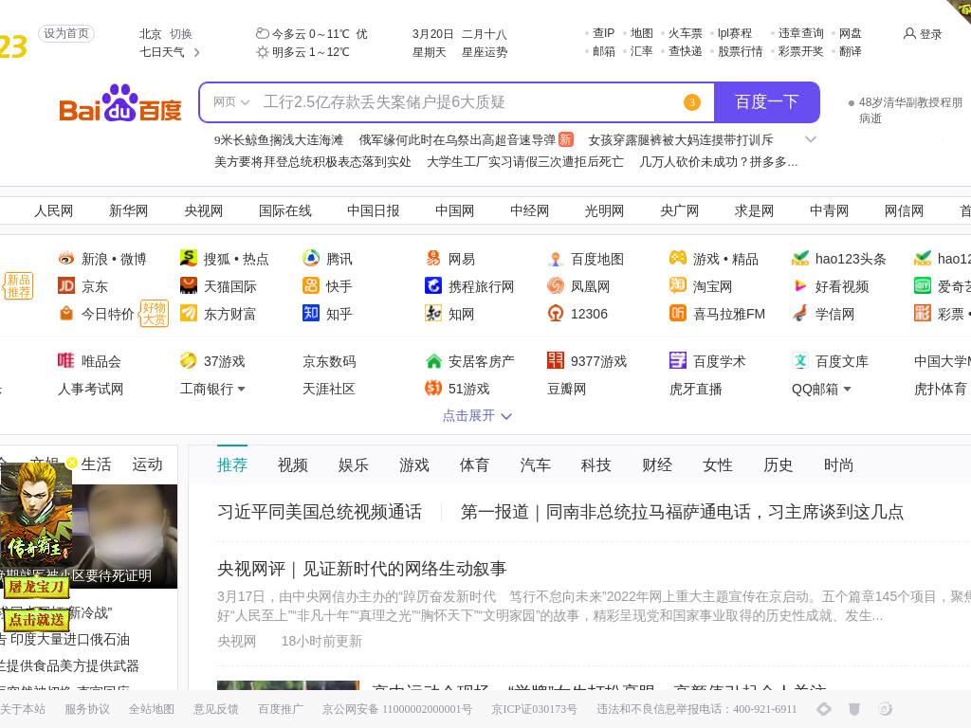This screenshot has height=728, width=971.
Task: Switch to the 运动 side tab
Action: 147,464
